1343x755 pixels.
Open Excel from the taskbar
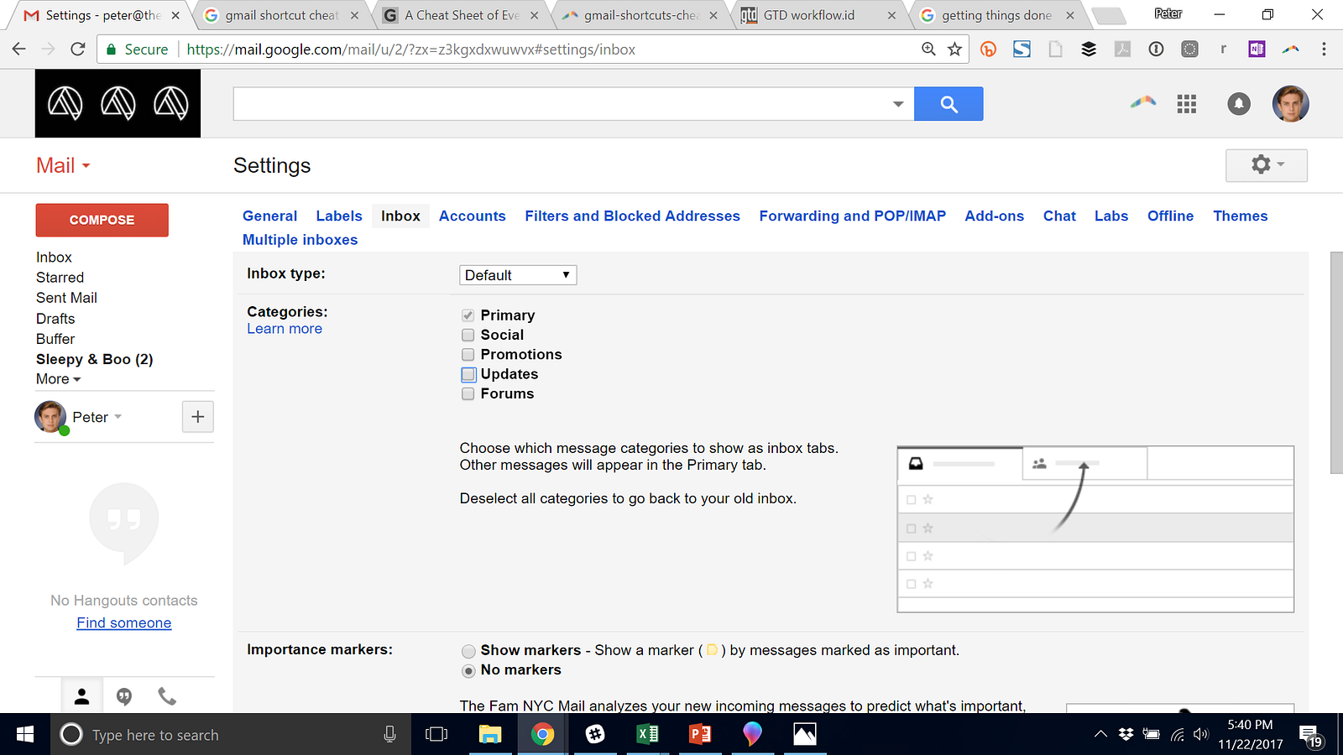pos(647,735)
